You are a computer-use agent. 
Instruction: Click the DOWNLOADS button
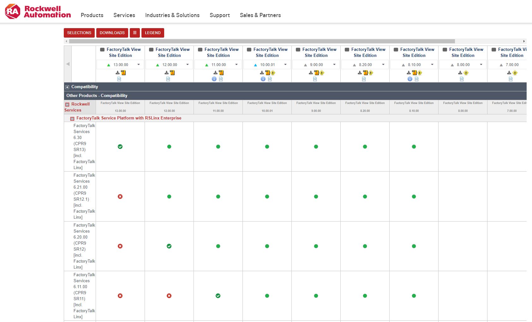(x=112, y=33)
